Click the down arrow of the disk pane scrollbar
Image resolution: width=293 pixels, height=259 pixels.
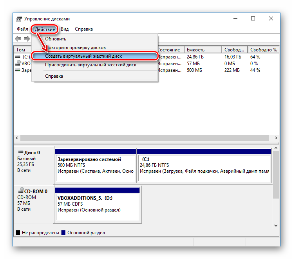coord(276,226)
